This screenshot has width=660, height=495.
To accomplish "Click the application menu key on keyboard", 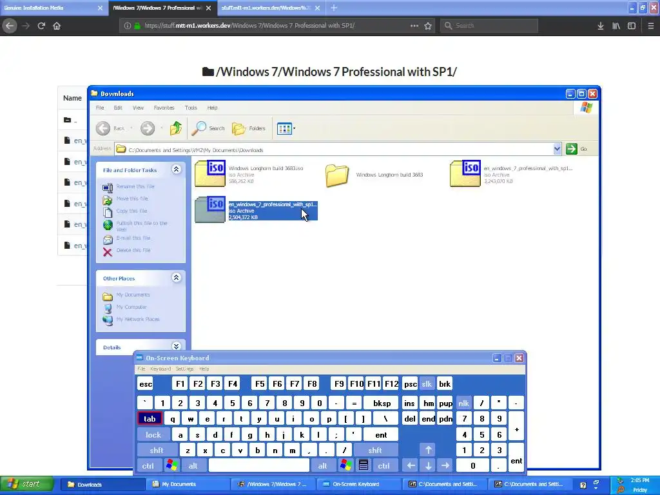I will coord(364,466).
